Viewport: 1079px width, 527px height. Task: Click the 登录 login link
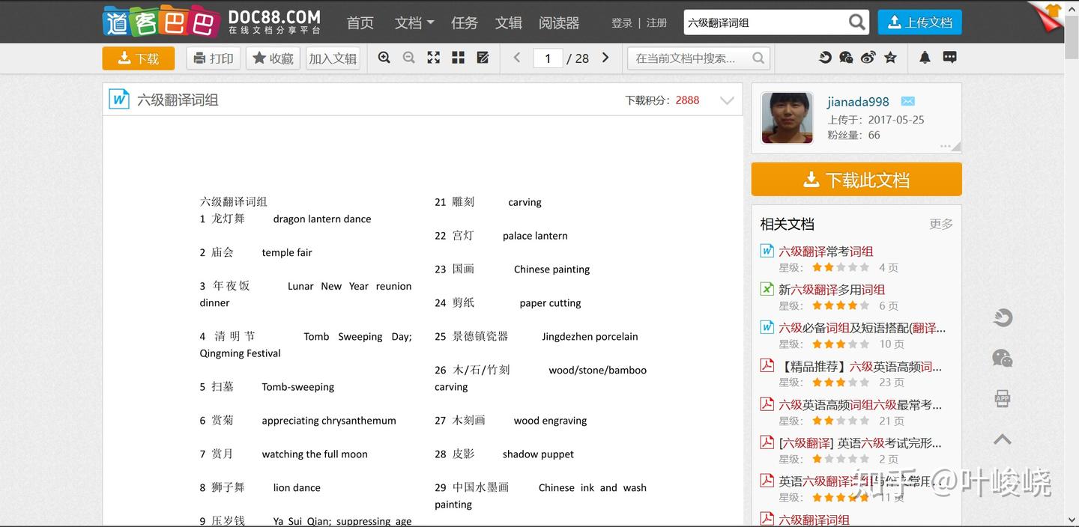pyautogui.click(x=622, y=22)
